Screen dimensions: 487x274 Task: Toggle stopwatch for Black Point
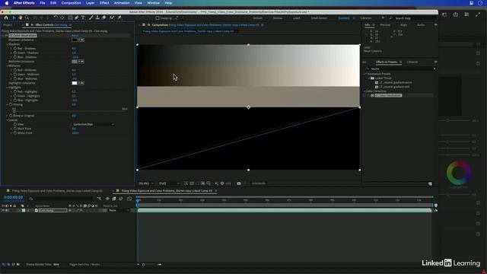15,129
